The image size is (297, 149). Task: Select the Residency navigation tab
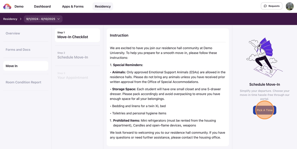coord(103,6)
